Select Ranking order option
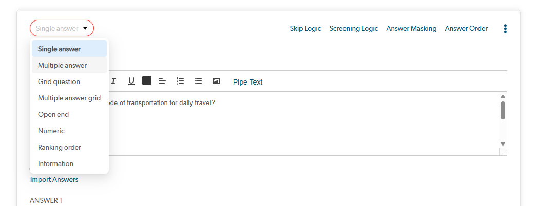Image resolution: width=535 pixels, height=206 pixels. 60,147
